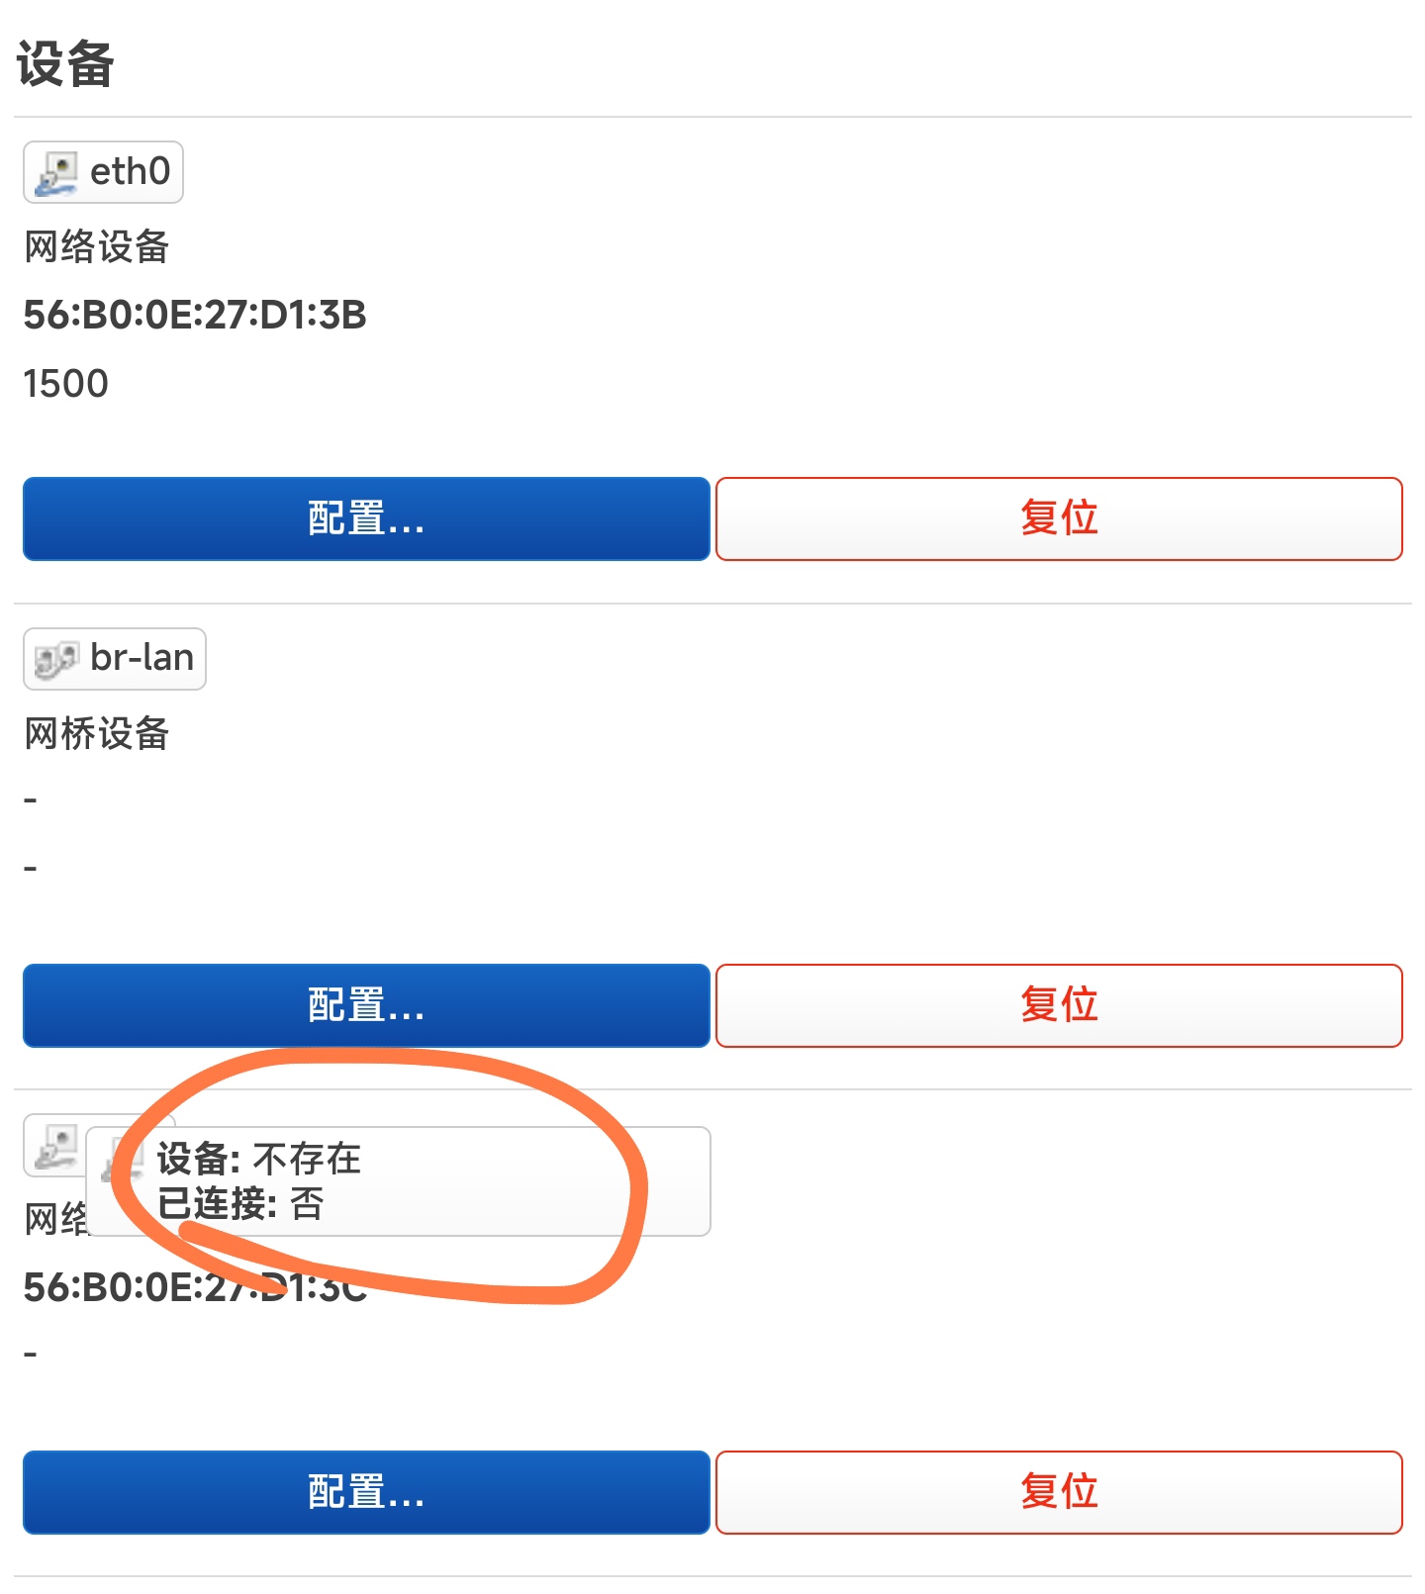This screenshot has height=1594, width=1425.
Task: Click the 网络设备 type label under eth0
Action: [97, 247]
